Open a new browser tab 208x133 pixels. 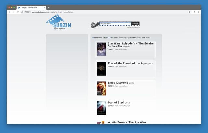[x=49, y=7]
